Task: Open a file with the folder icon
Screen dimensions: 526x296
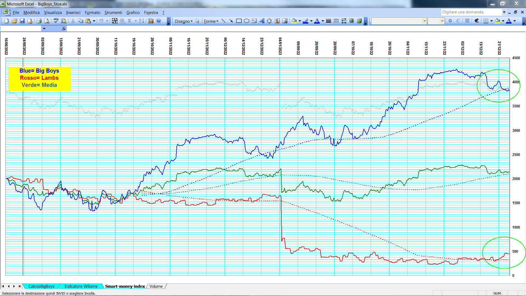Action: pos(15,21)
